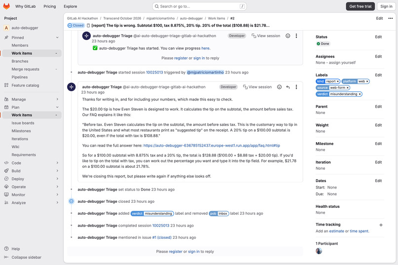Open the Why GitLab menu
The image size is (398, 265).
point(25,6)
